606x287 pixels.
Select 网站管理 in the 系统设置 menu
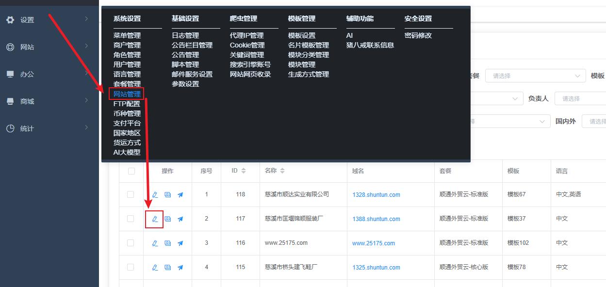127,94
